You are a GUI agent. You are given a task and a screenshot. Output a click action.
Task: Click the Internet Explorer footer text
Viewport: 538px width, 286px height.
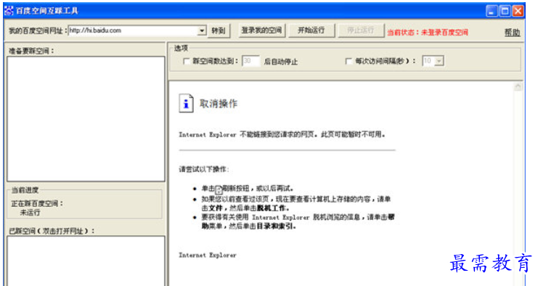pos(208,255)
